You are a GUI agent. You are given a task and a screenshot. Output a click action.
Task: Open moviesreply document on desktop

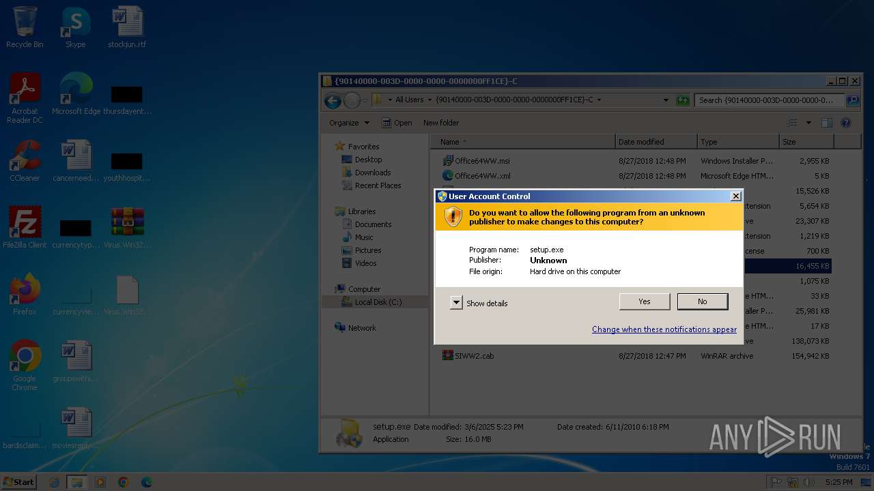pyautogui.click(x=76, y=428)
